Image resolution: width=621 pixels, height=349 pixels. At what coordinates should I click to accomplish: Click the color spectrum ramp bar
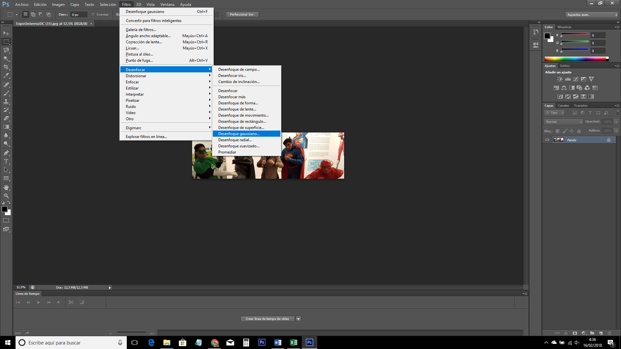[576, 59]
